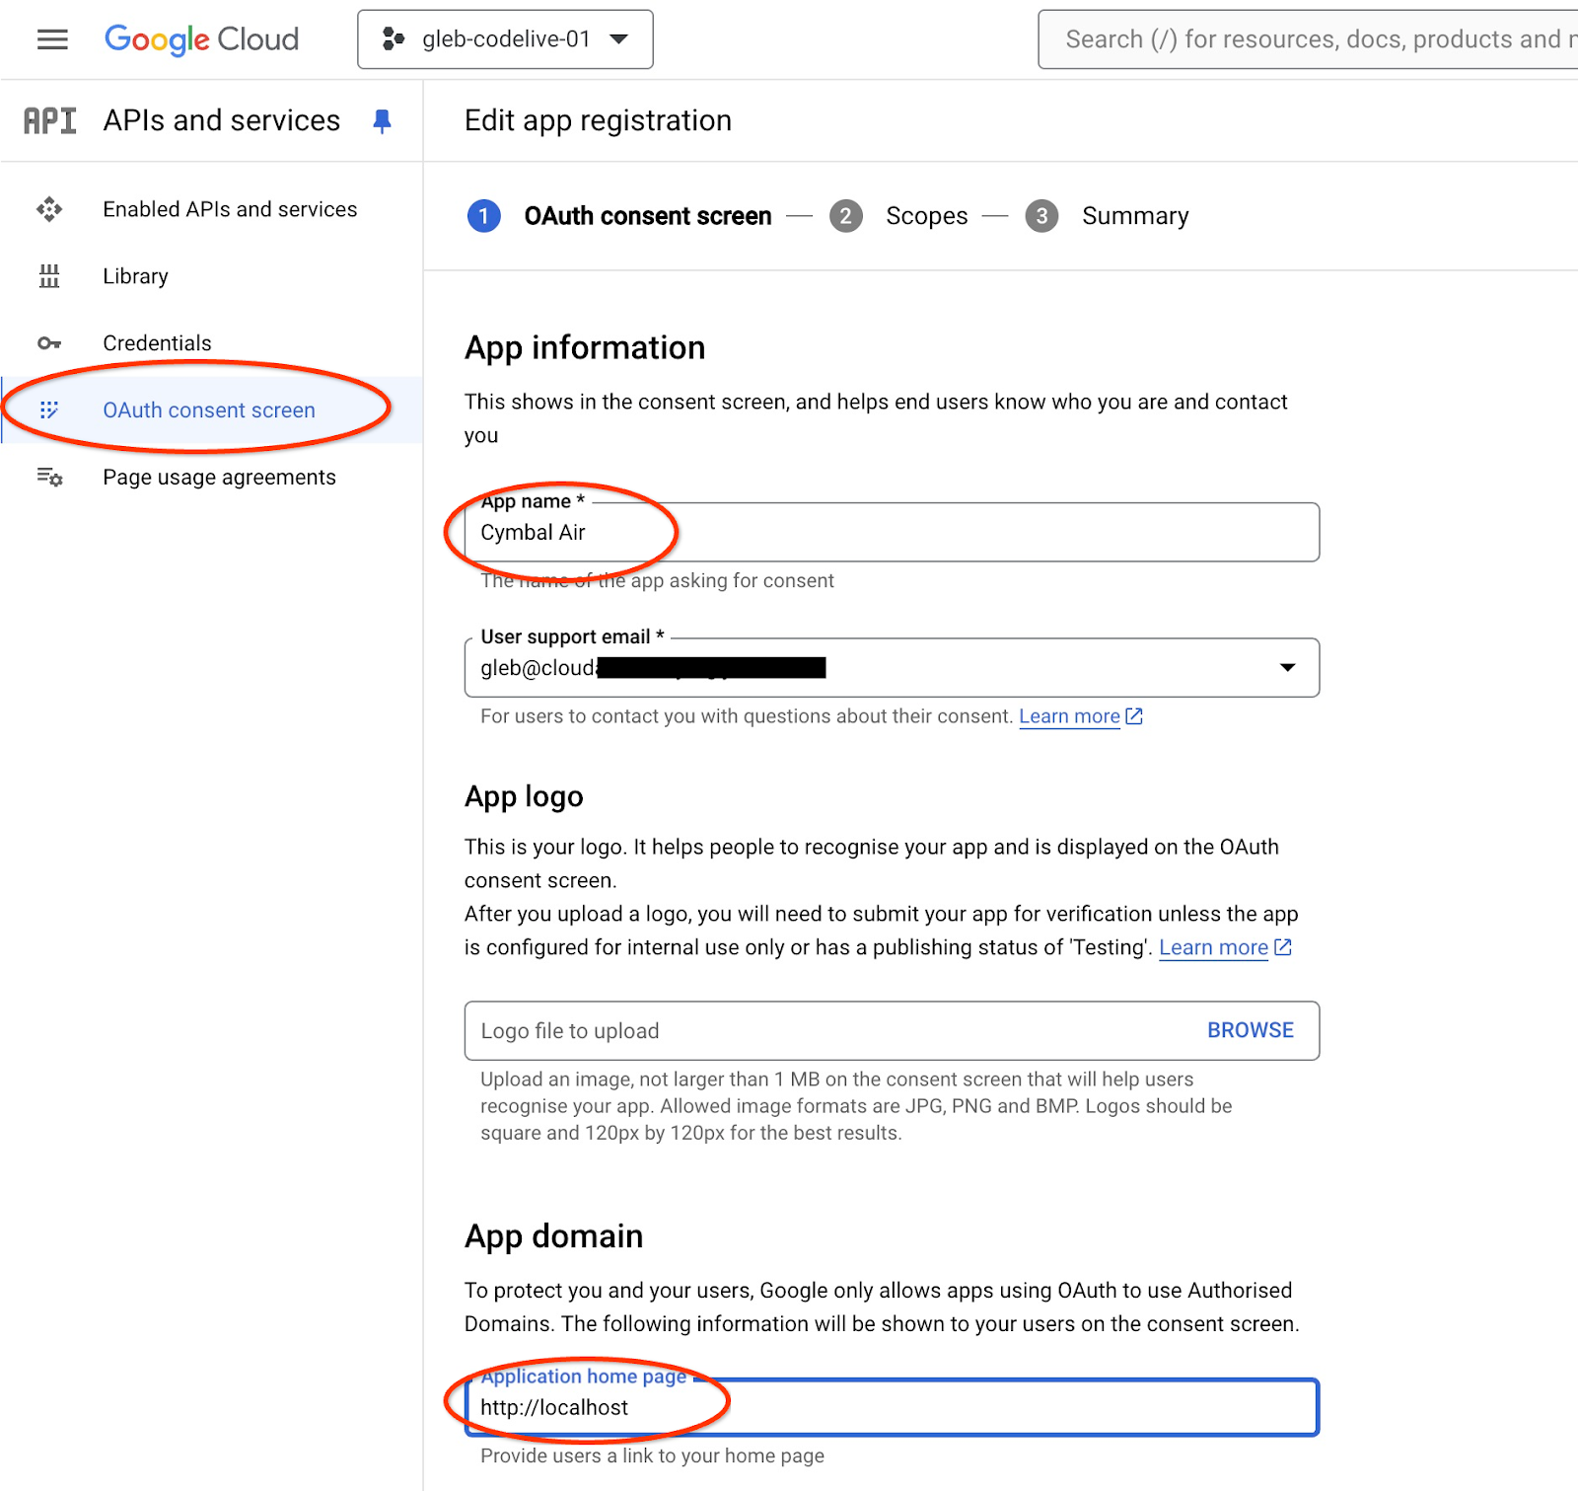1578x1491 pixels.
Task: Click BROWSE to upload a logo
Action: click(x=1250, y=1030)
